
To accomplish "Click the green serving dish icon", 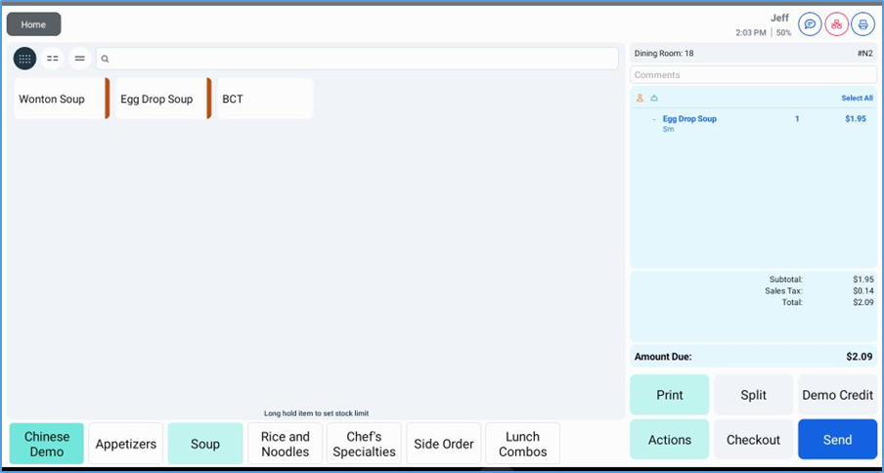I will (x=654, y=98).
